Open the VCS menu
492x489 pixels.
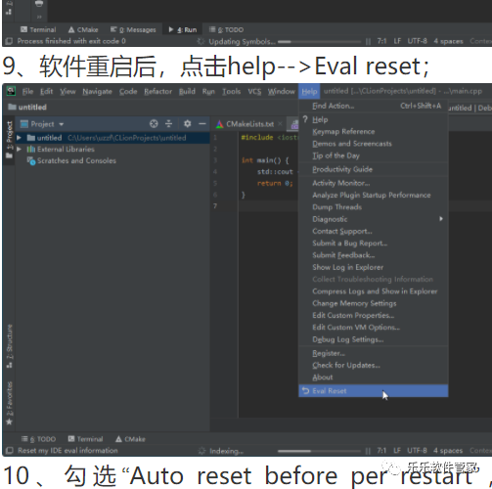(x=254, y=92)
